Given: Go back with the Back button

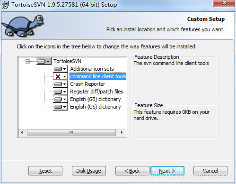Looking at the screenshot, I should (x=132, y=171).
